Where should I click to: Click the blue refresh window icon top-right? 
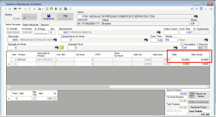tap(201, 9)
